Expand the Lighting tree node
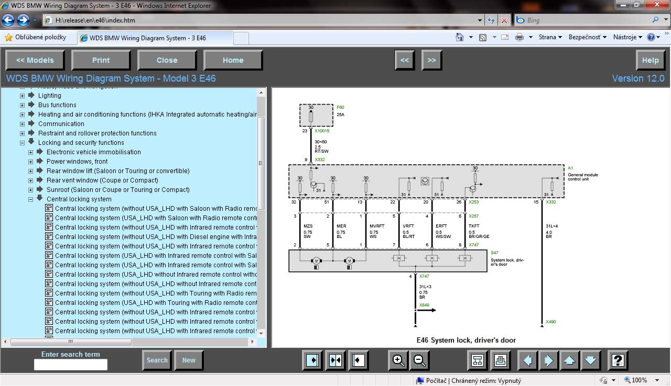The image size is (671, 386). click(23, 96)
